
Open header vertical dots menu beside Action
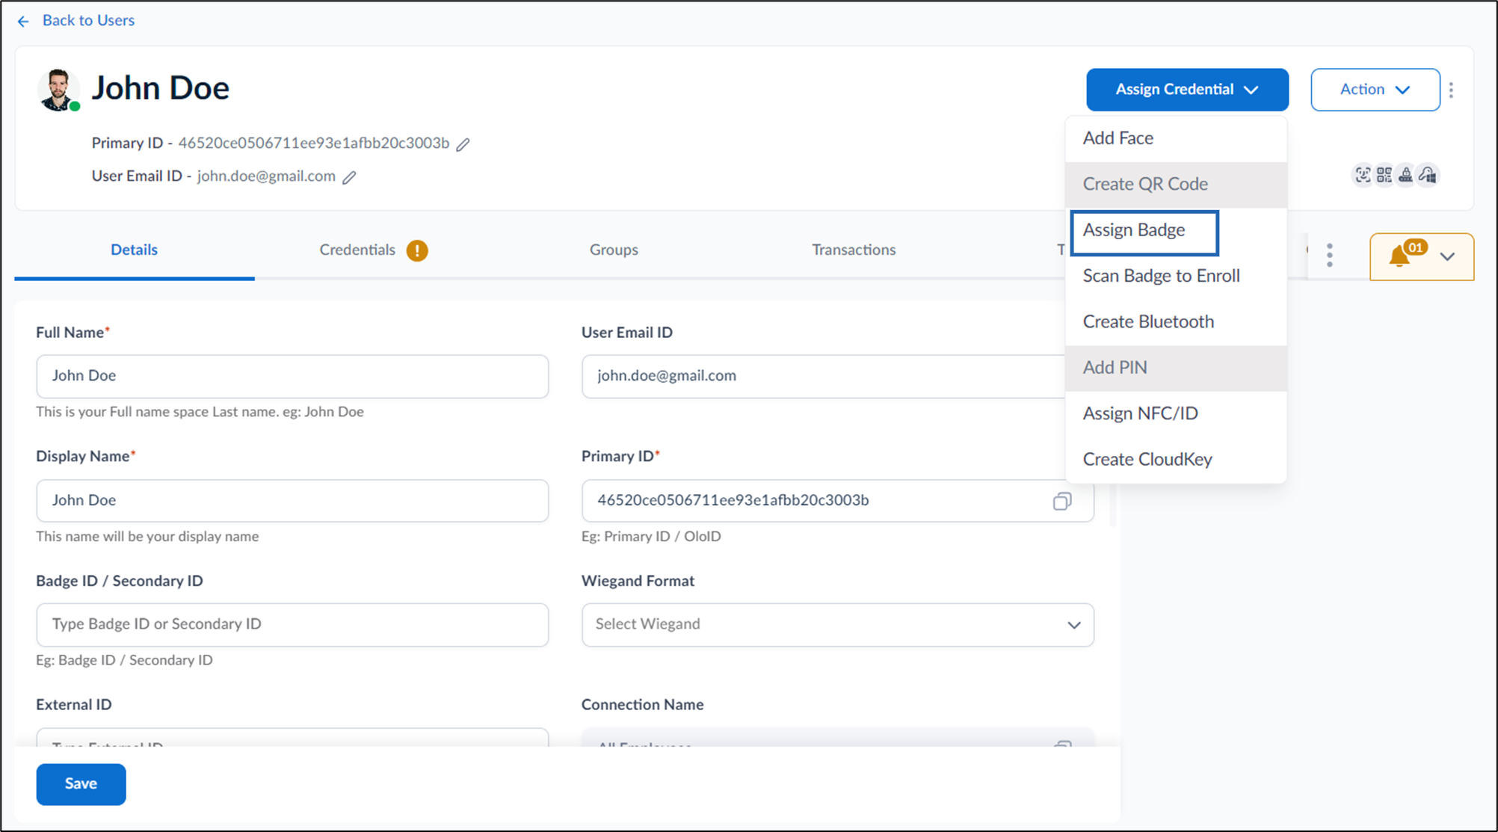coord(1451,90)
